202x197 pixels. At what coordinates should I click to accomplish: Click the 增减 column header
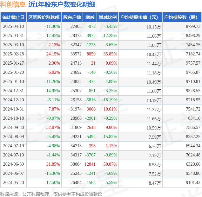tap(90, 17)
